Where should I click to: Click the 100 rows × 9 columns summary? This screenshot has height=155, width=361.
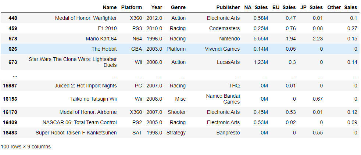tap(26, 147)
